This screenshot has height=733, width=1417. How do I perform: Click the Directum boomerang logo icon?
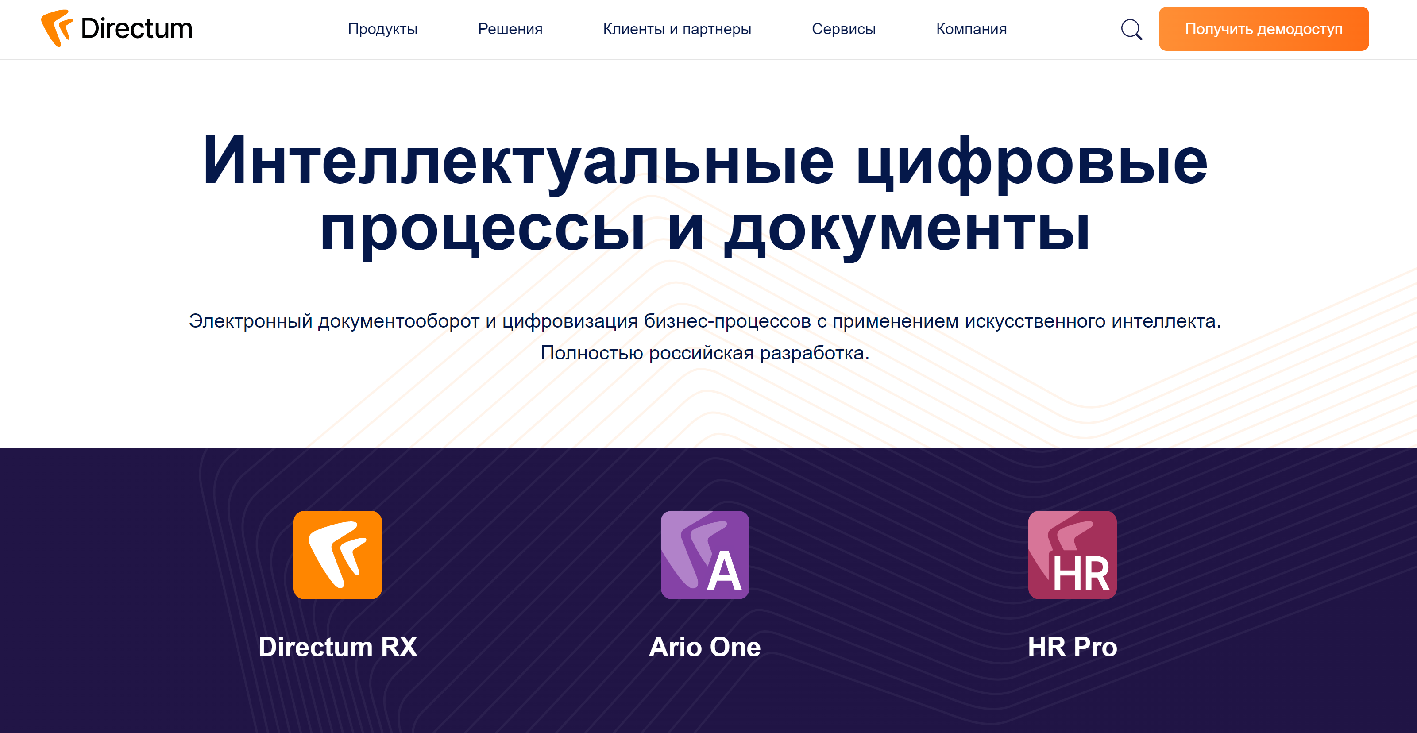57,28
